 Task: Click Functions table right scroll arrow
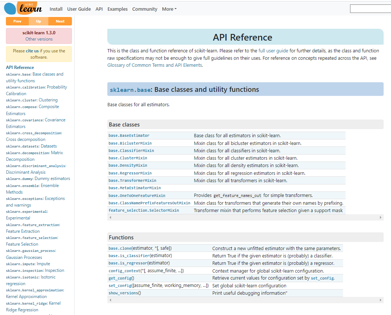pos(381,300)
